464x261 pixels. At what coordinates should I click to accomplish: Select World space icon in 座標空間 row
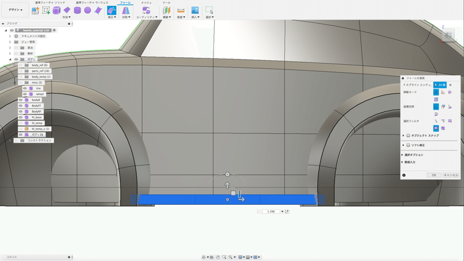(436, 106)
